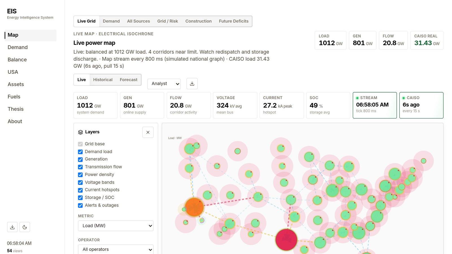The width and height of the screenshot is (452, 254).
Task: Open the Load (MW) metric dropdown
Action: click(116, 226)
